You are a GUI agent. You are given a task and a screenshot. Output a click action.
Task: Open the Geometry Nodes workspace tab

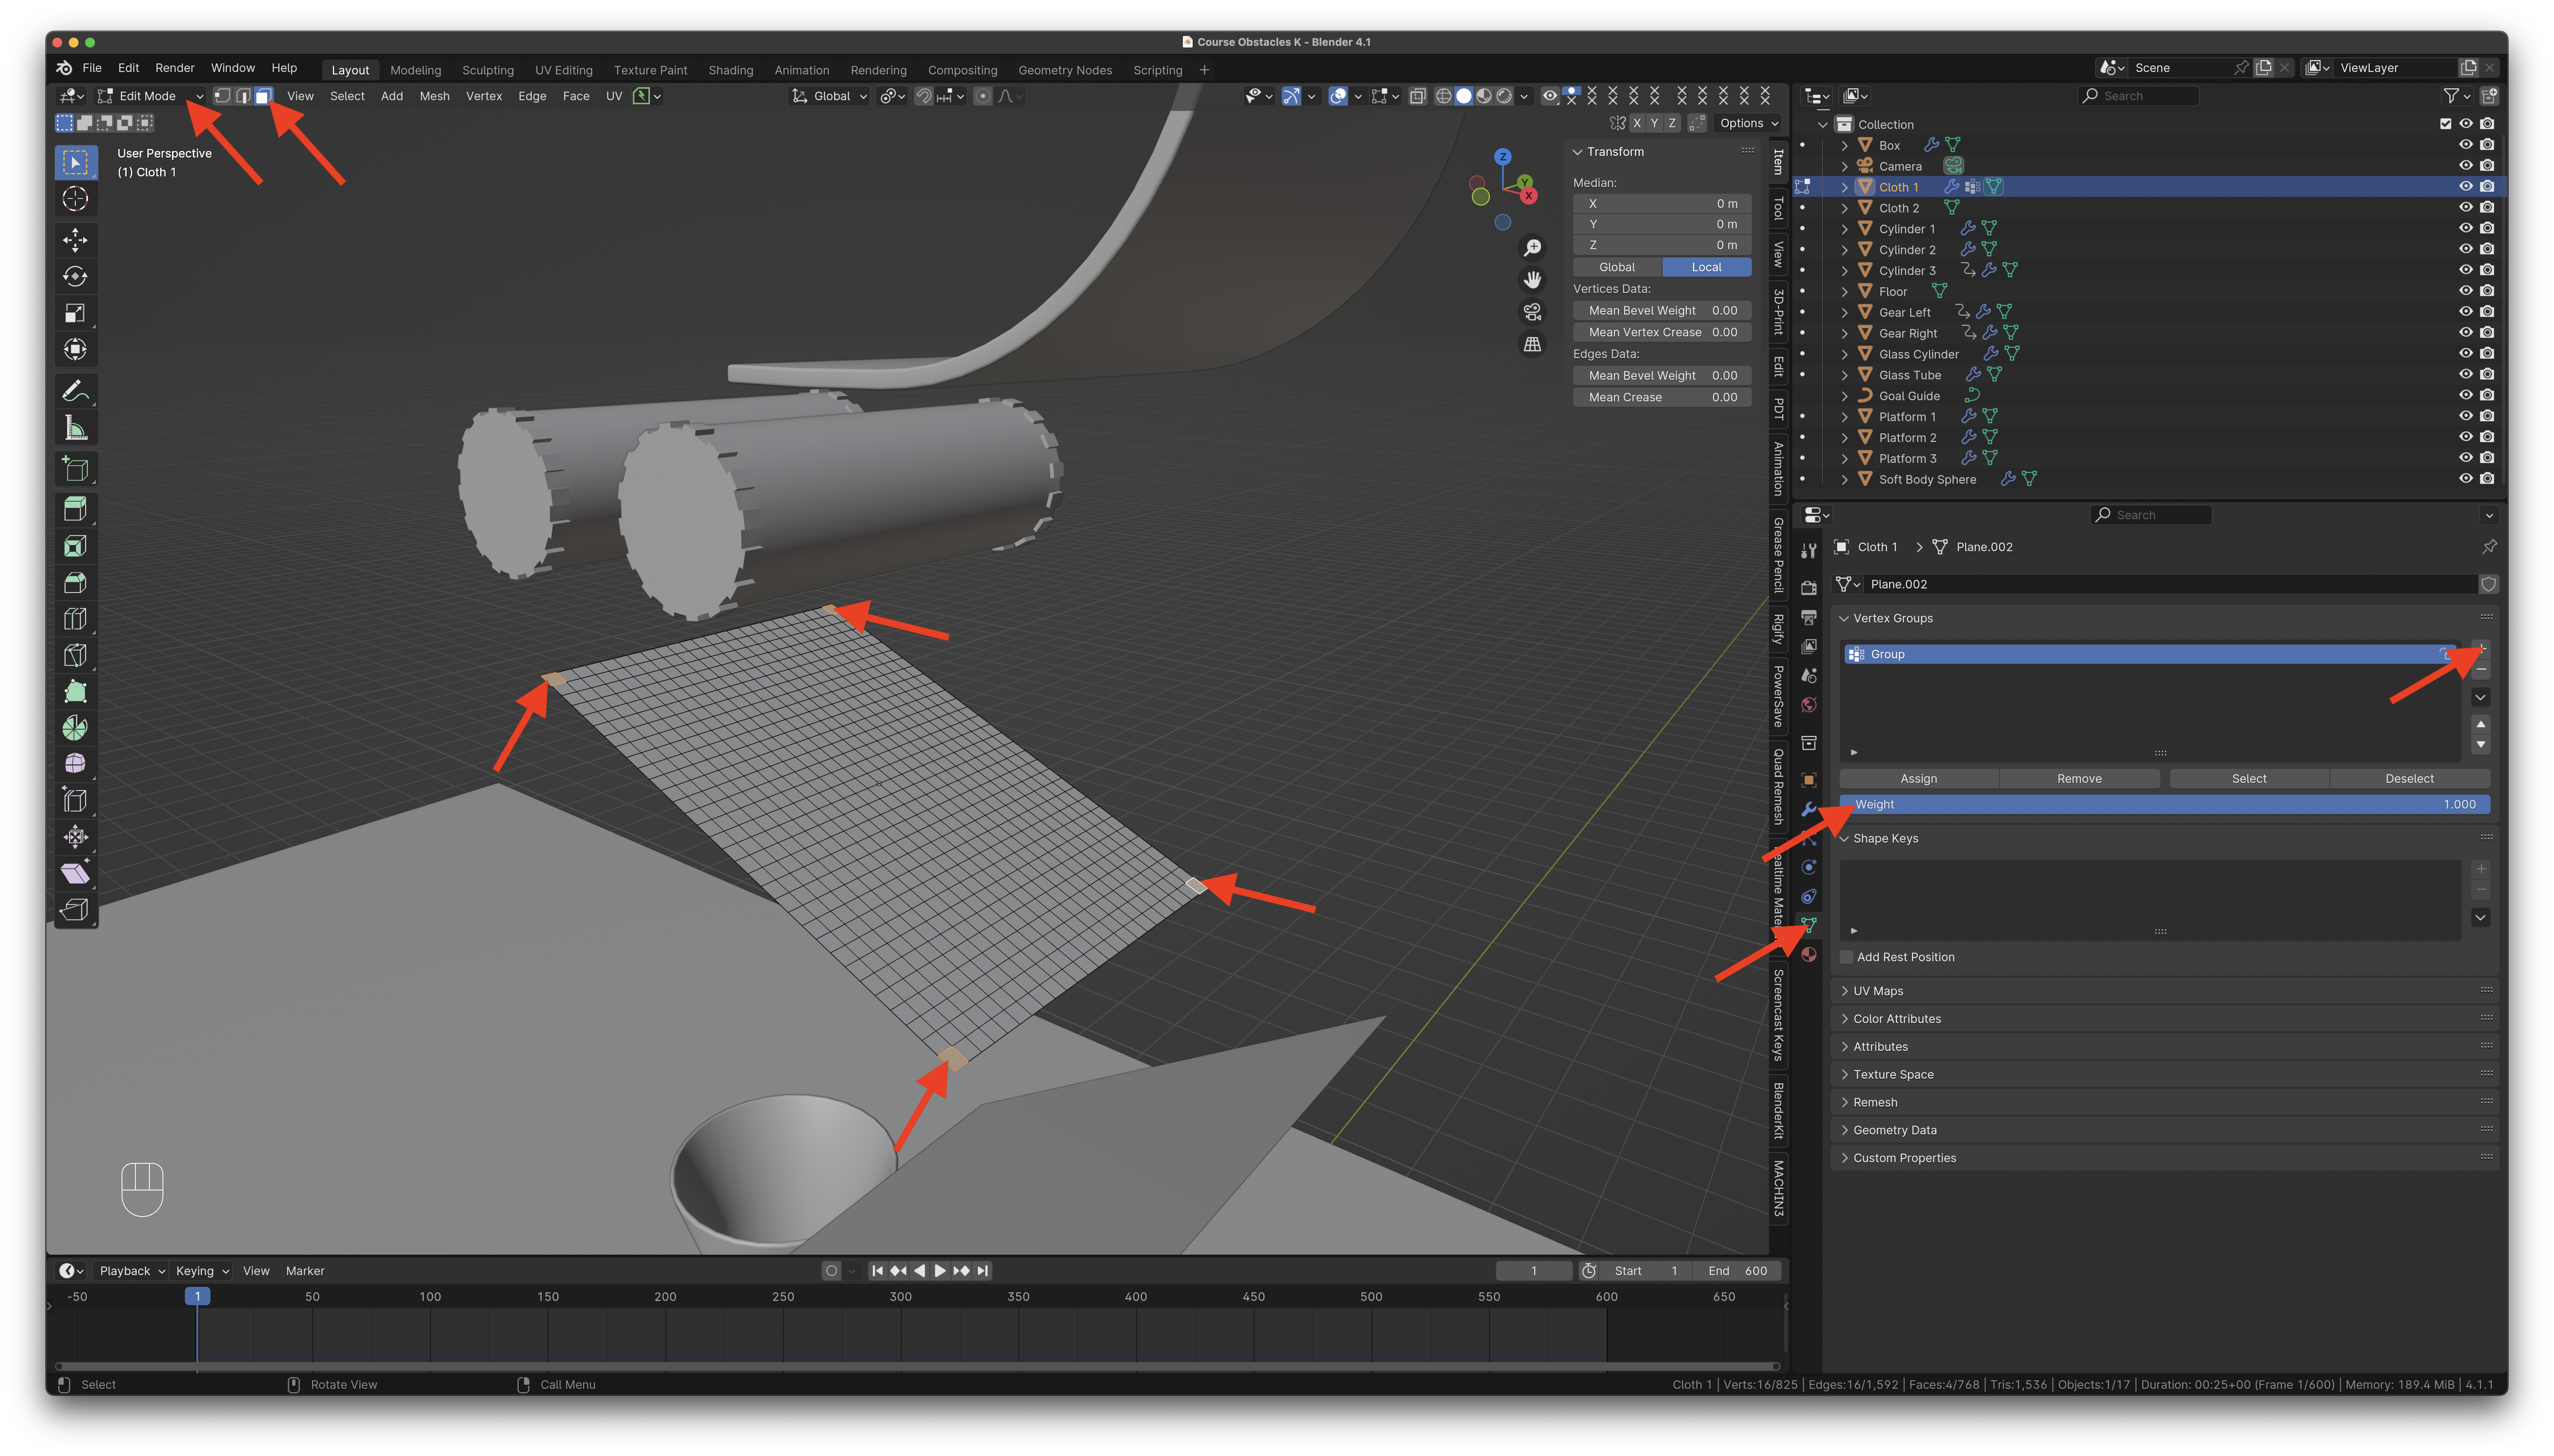point(1065,70)
